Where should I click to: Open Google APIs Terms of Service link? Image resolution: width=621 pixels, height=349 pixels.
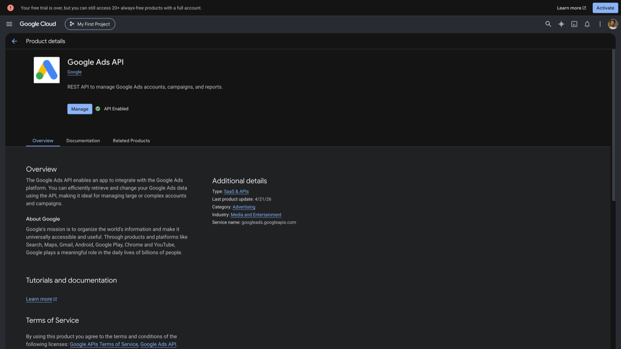(x=104, y=344)
